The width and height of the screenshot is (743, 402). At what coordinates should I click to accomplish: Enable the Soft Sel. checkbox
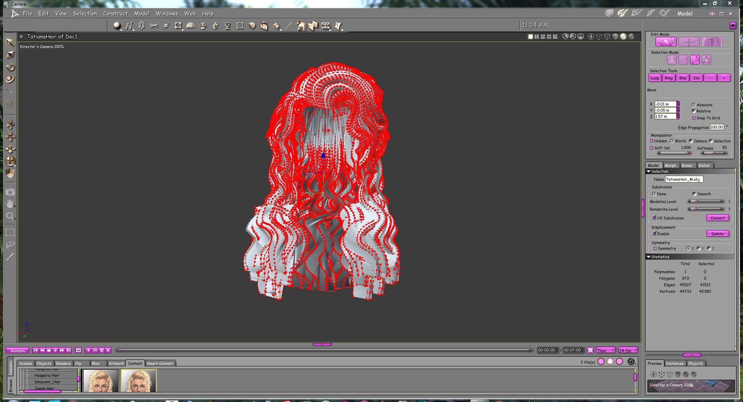[x=651, y=148]
